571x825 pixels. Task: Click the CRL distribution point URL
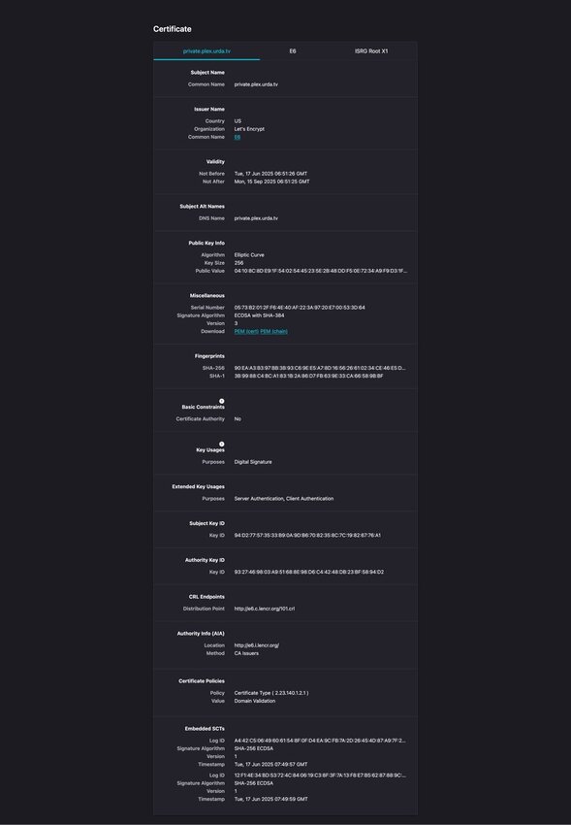tap(265, 609)
